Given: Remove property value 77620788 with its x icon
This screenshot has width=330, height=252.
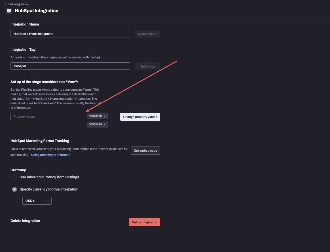Looking at the screenshot, I should pos(104,116).
